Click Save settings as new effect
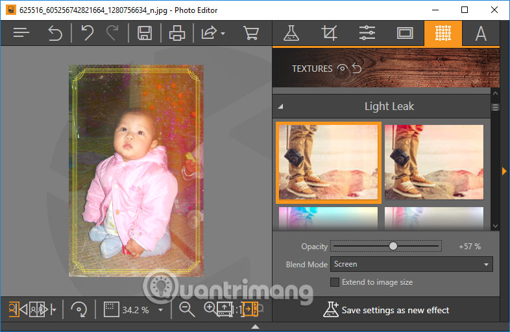This screenshot has height=332, width=510. pyautogui.click(x=386, y=310)
